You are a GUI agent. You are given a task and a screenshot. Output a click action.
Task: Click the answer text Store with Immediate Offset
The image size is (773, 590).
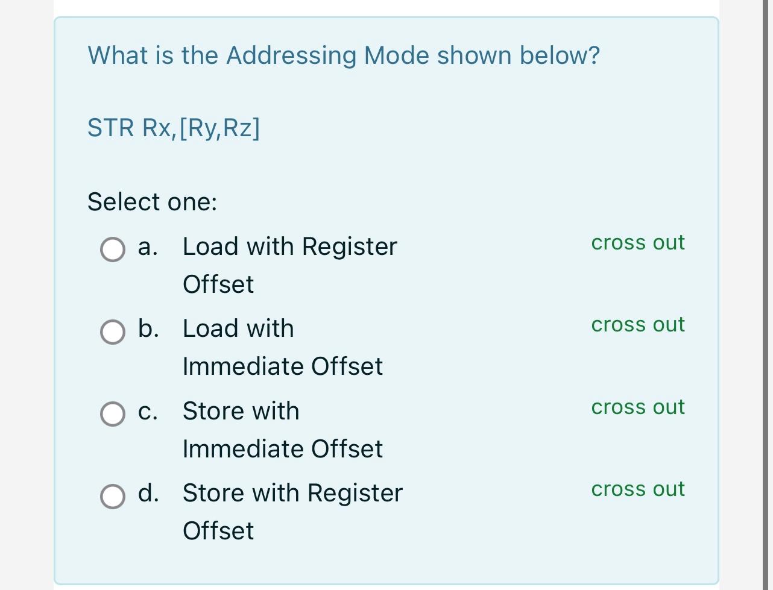[x=283, y=430]
